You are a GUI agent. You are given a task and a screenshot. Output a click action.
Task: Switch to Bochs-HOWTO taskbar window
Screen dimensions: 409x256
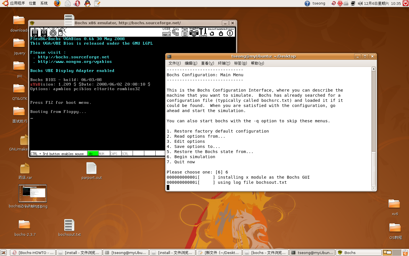pyautogui.click(x=33, y=253)
